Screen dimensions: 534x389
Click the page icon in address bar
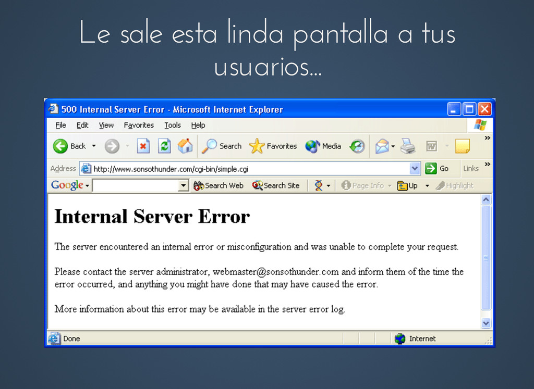coord(86,168)
